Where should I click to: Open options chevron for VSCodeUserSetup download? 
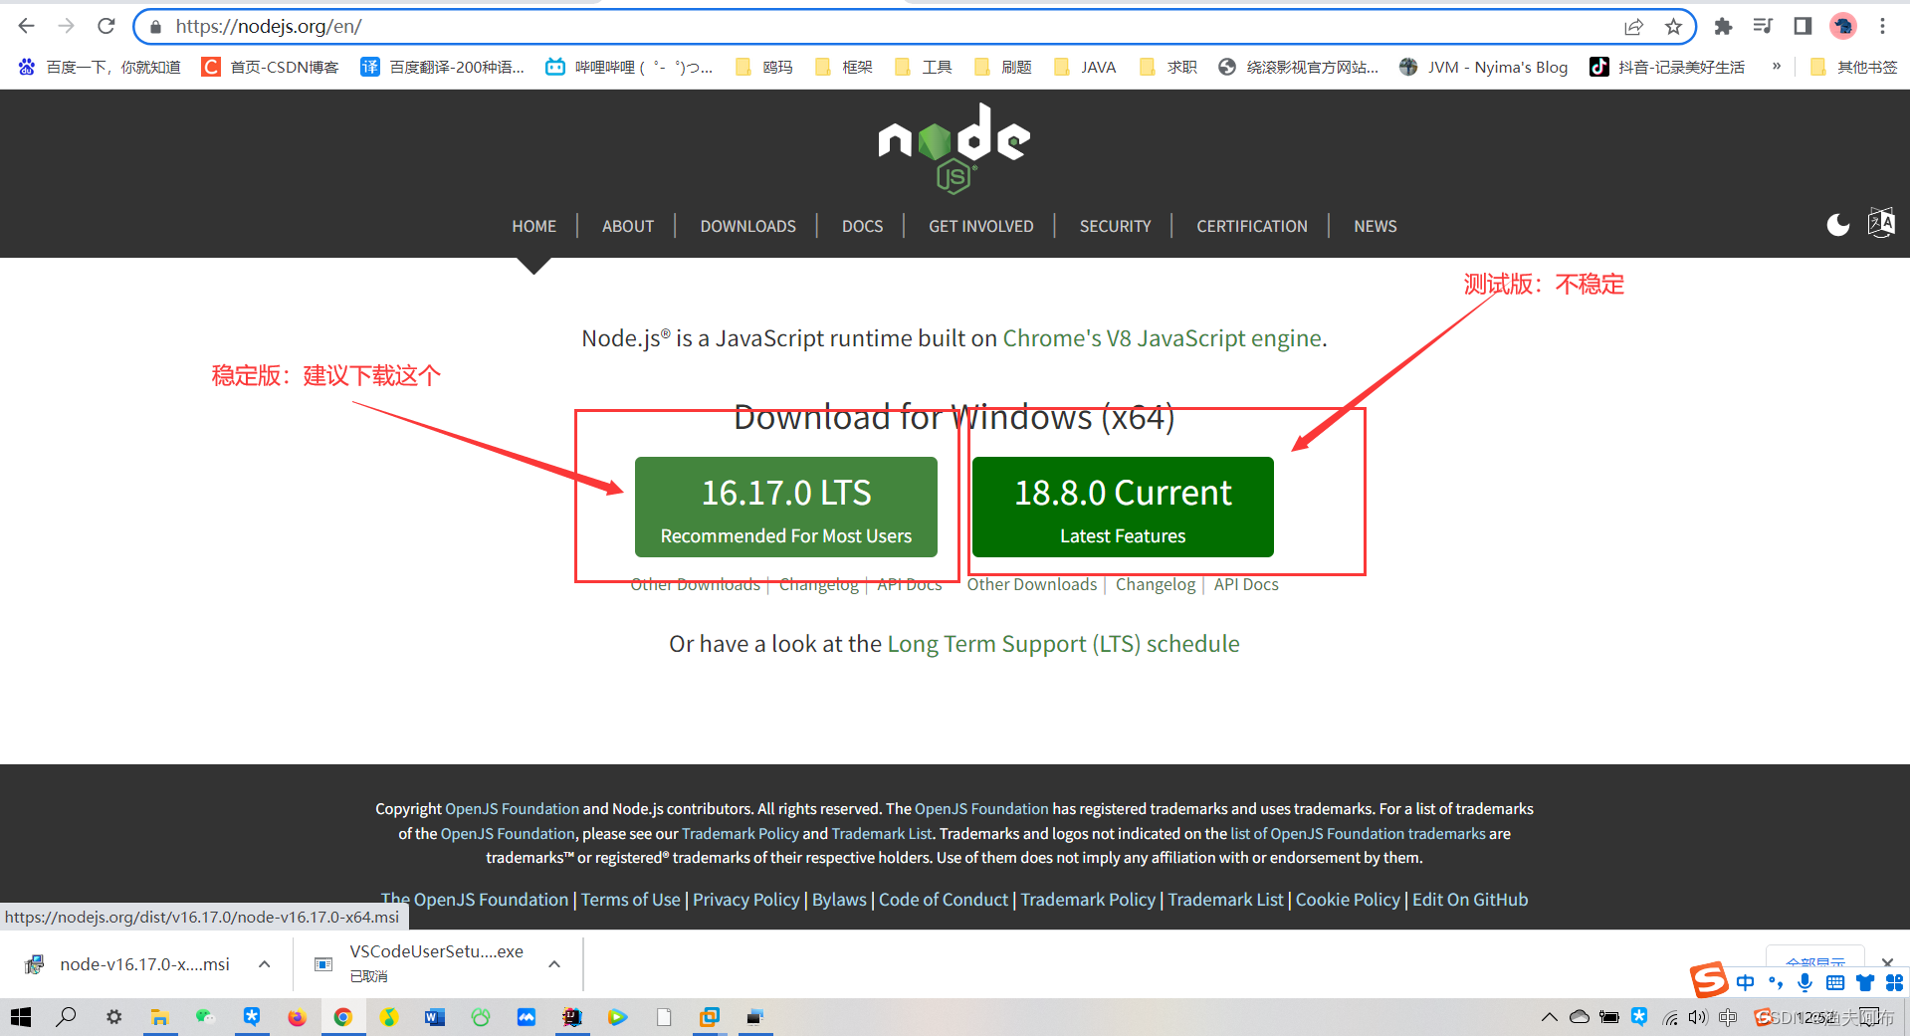554,964
